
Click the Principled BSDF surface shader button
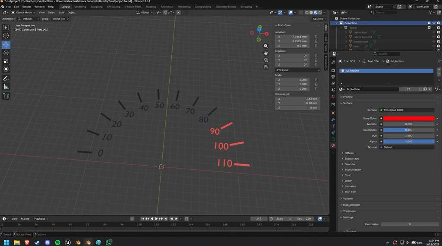click(407, 110)
